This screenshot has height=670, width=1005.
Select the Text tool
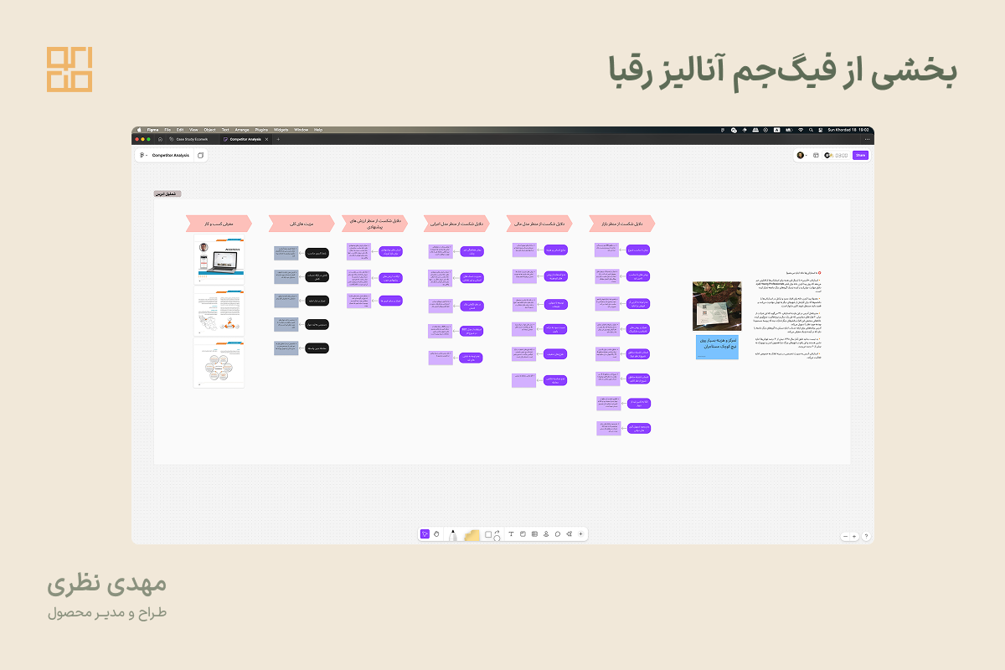coord(511,533)
